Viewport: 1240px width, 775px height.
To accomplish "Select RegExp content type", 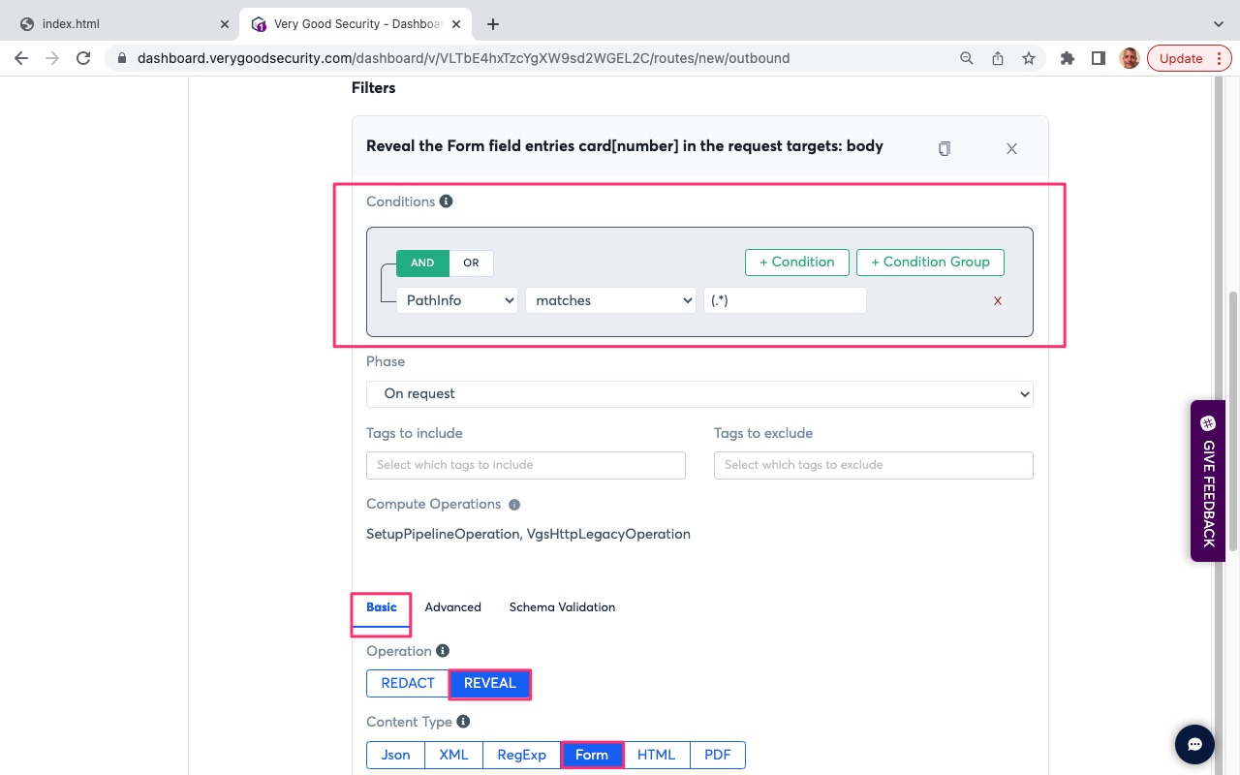I will 521,755.
